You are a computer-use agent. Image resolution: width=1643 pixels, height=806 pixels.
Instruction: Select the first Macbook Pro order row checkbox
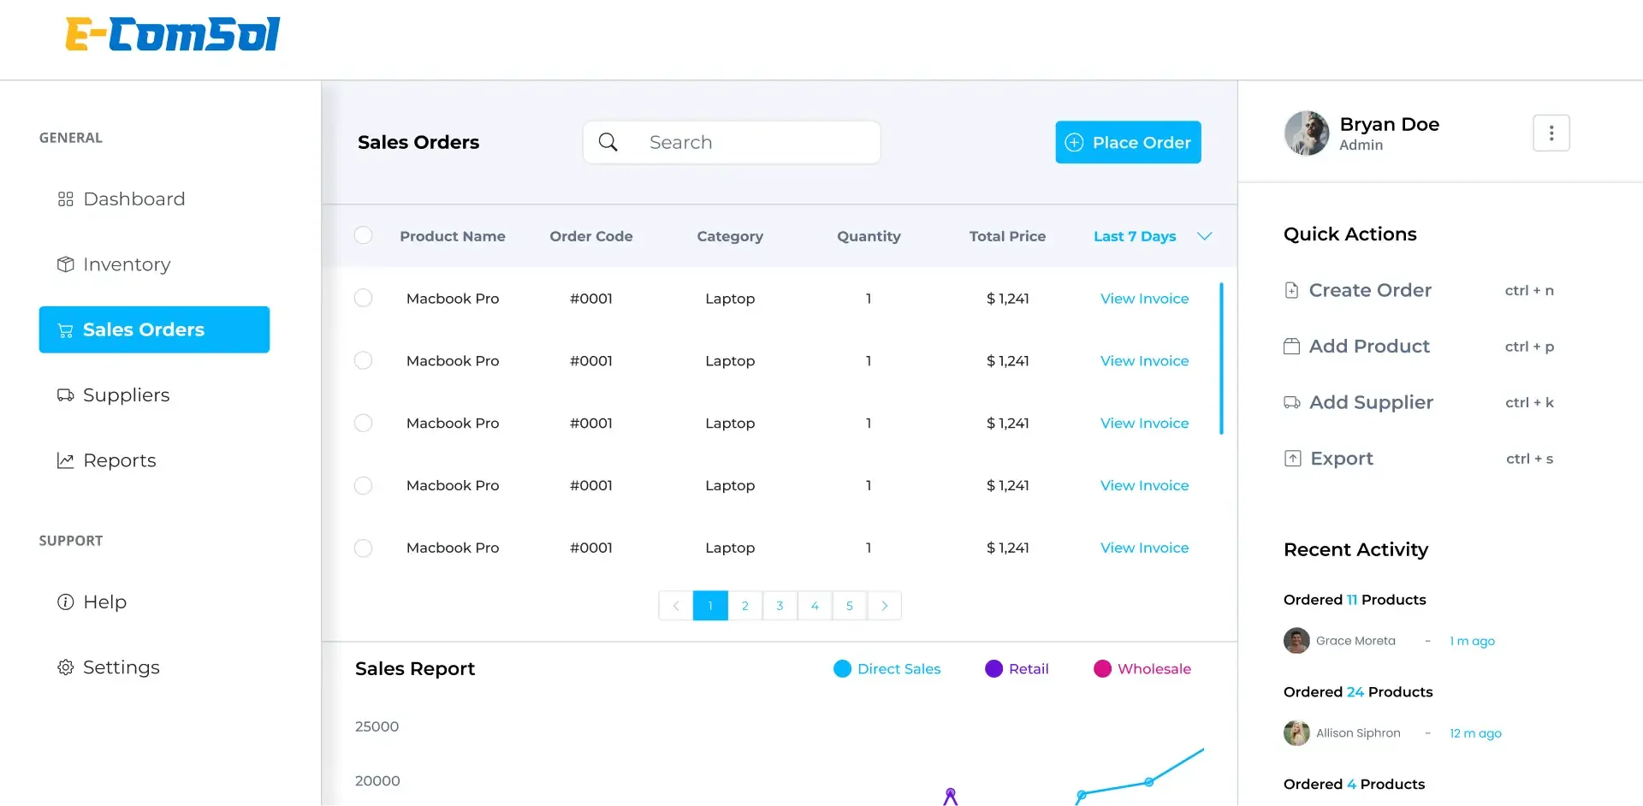pyautogui.click(x=363, y=298)
